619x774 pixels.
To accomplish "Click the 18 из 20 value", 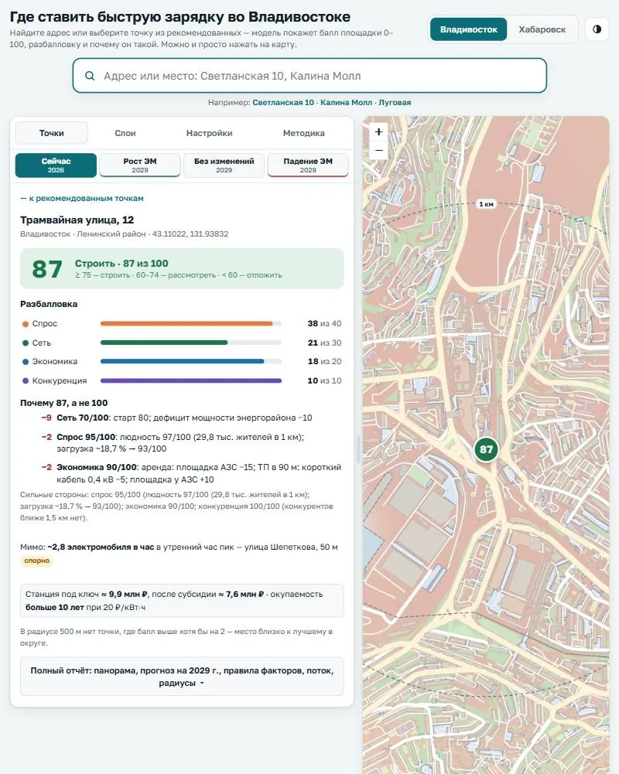I will point(324,361).
